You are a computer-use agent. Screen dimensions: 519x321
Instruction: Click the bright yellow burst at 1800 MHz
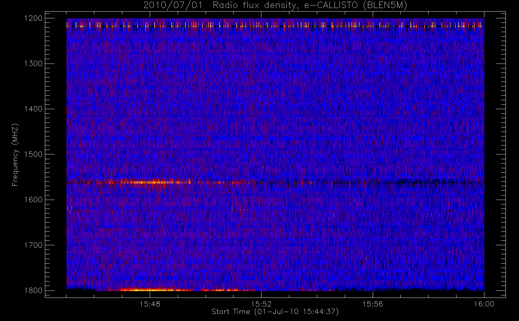[151, 290]
